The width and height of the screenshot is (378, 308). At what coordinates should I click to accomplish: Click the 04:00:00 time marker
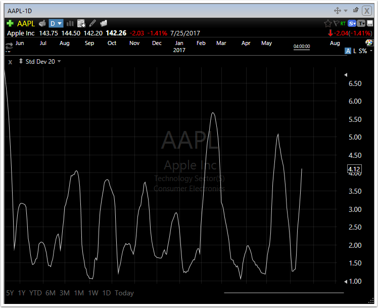point(302,47)
